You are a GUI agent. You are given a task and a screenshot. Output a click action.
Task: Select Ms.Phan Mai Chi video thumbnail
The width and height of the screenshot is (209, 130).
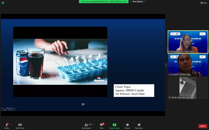[x=188, y=42]
